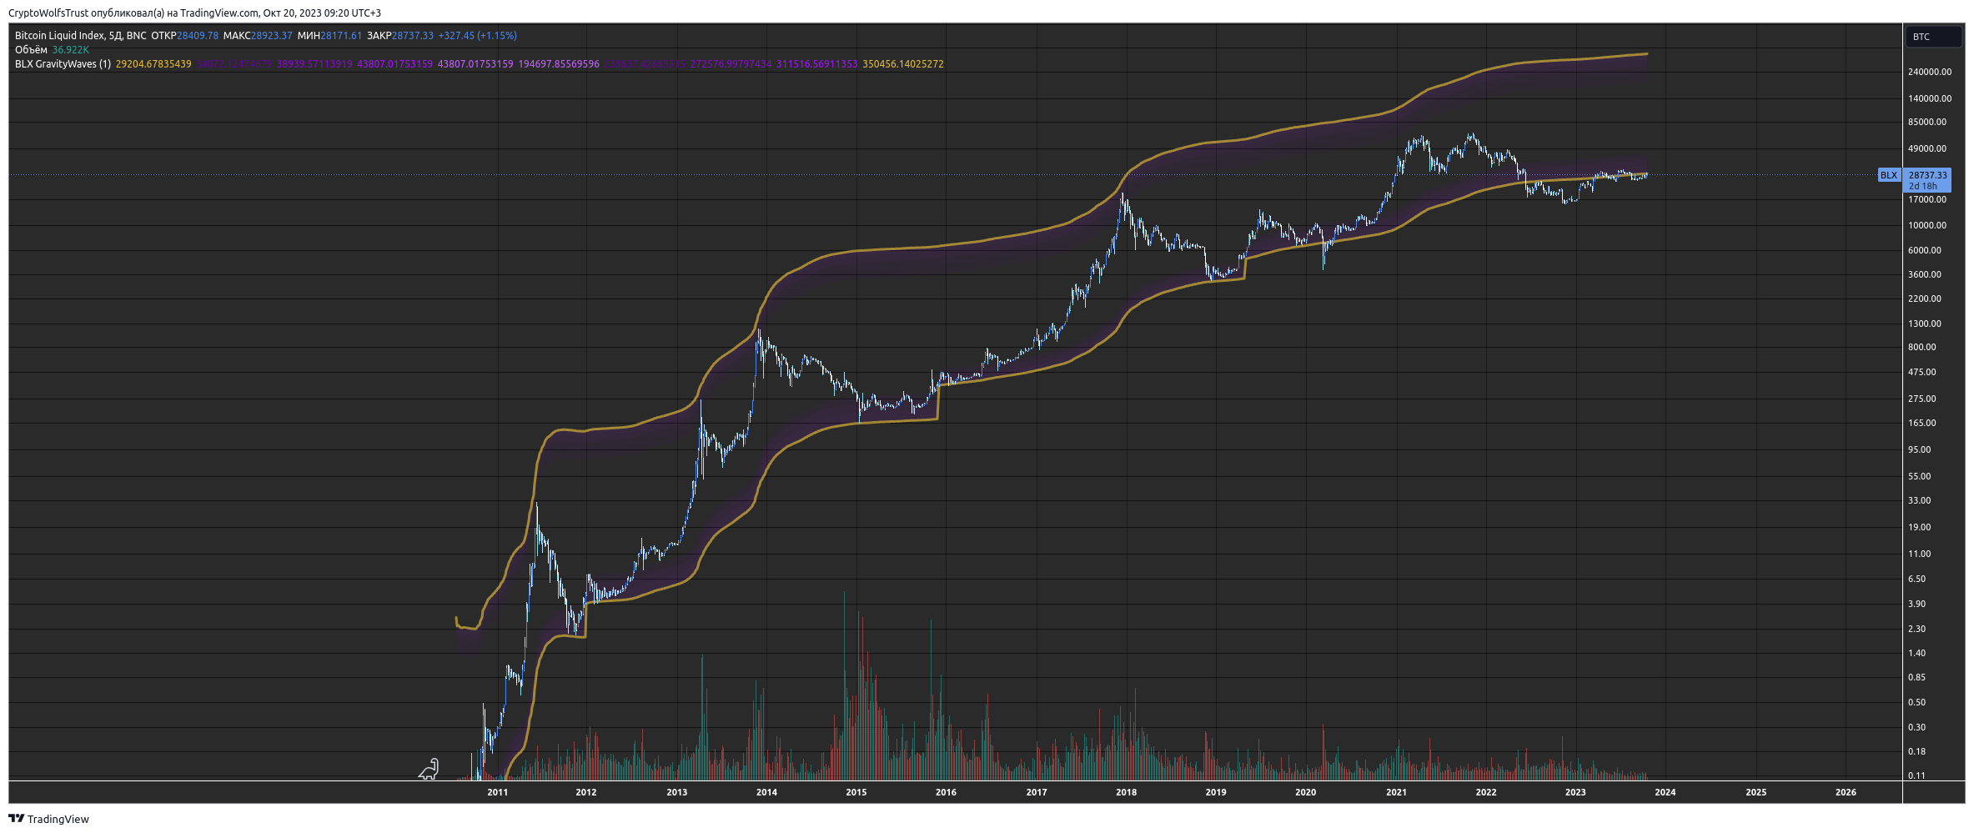
Task: Open the CryptoWolfsTrust profile link
Action: 47,13
